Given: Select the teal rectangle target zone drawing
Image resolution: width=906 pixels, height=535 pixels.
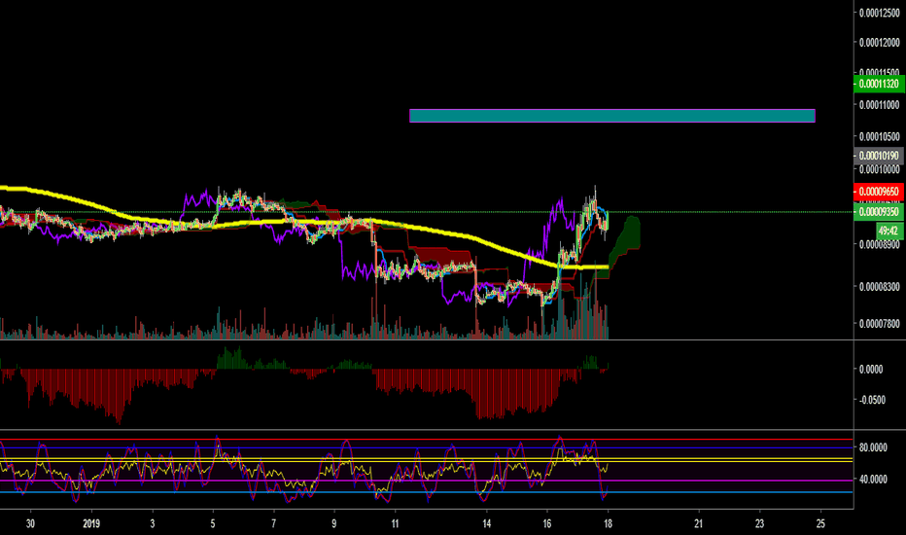Looking at the screenshot, I should (x=611, y=116).
